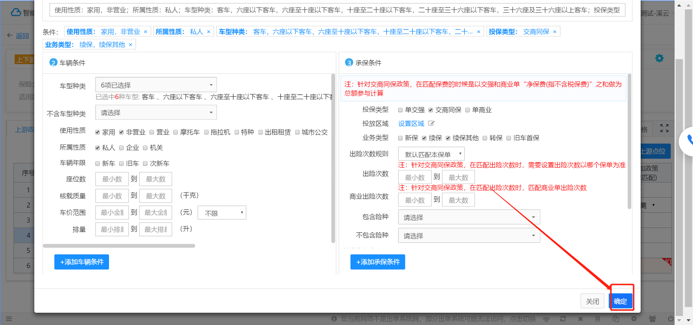Click the 承保条件 panel vertical scrollbar
The image size is (693, 325).
(x=629, y=141)
